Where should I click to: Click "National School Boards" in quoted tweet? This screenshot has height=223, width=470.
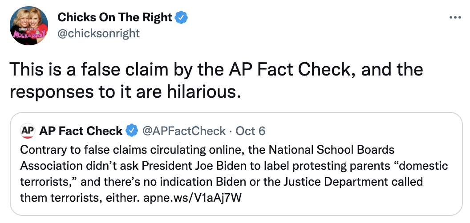pos(332,149)
